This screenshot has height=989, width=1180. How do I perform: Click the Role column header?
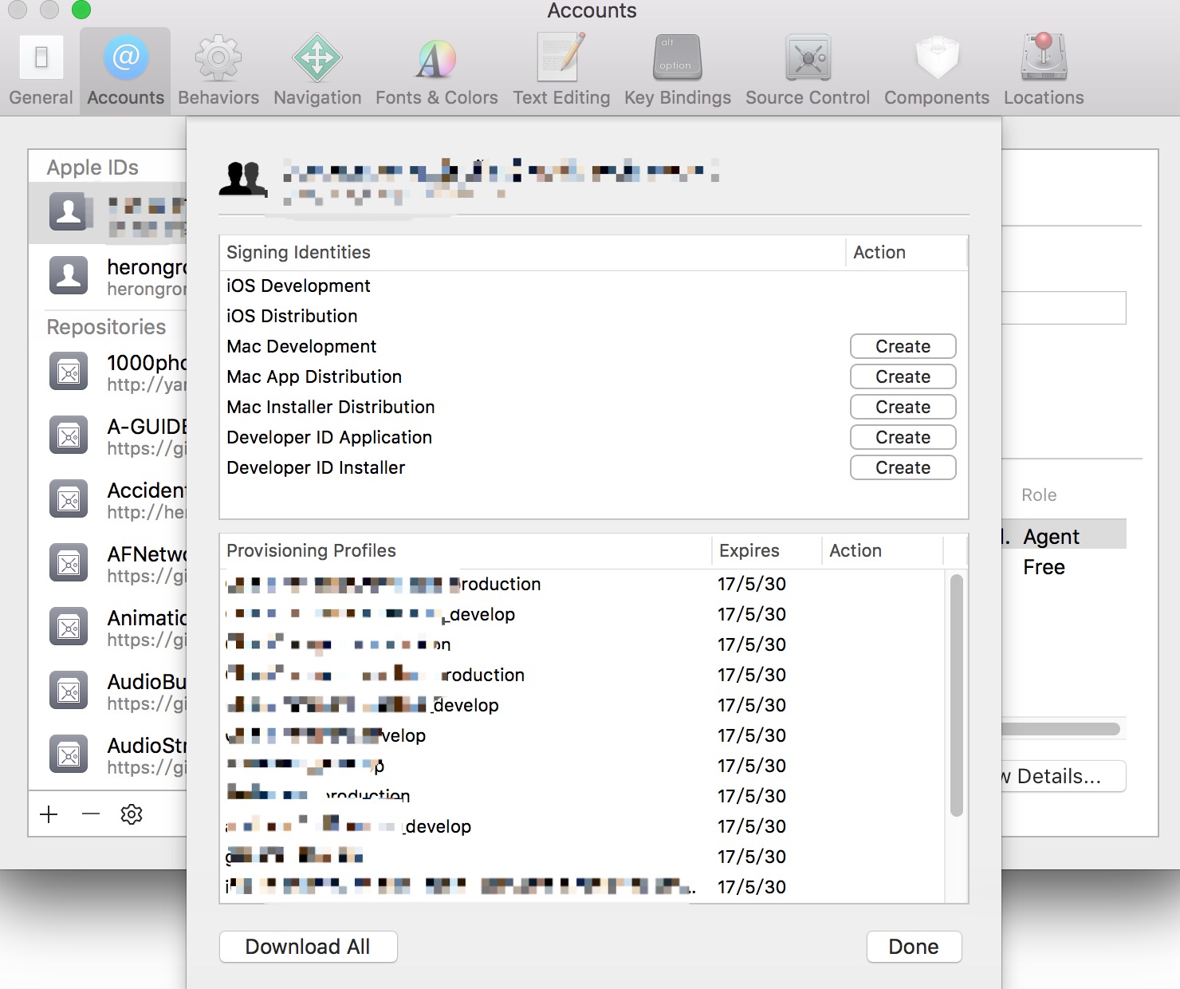click(1039, 494)
